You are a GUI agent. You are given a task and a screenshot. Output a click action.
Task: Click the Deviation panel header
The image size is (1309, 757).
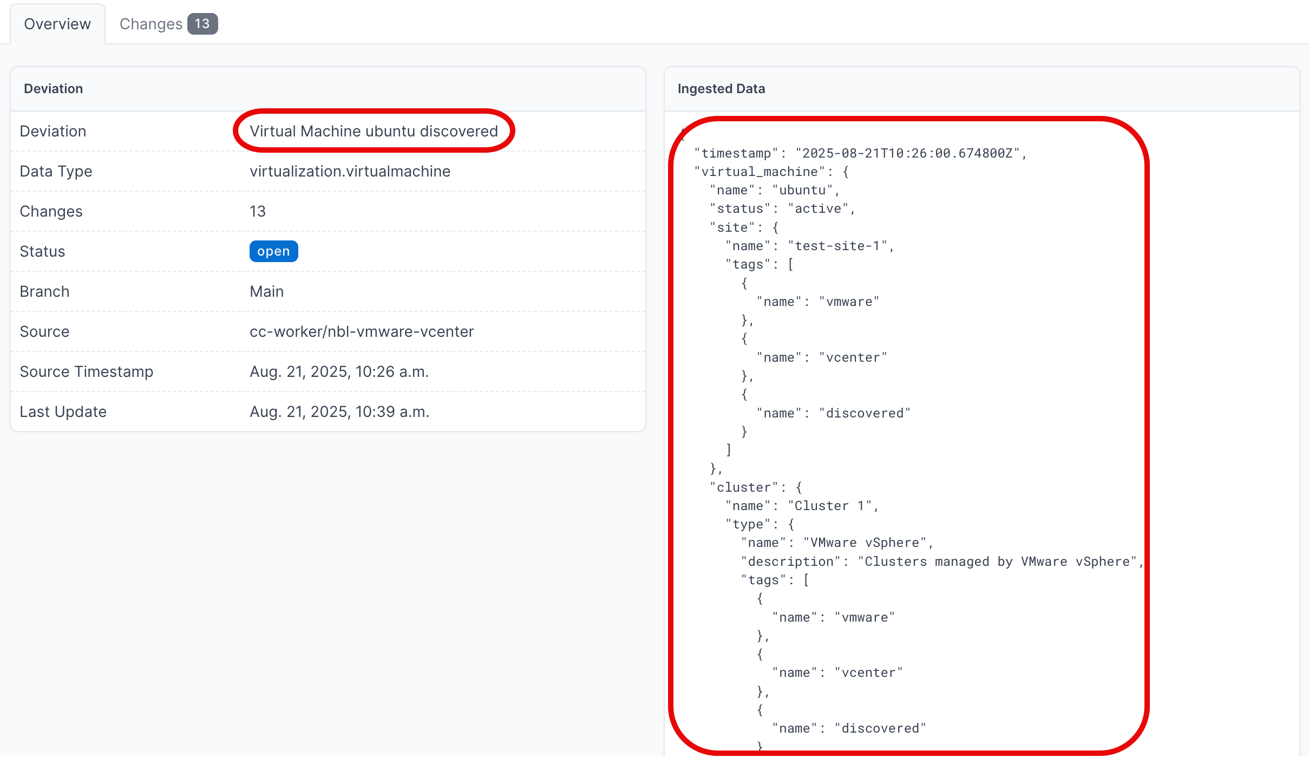point(53,89)
